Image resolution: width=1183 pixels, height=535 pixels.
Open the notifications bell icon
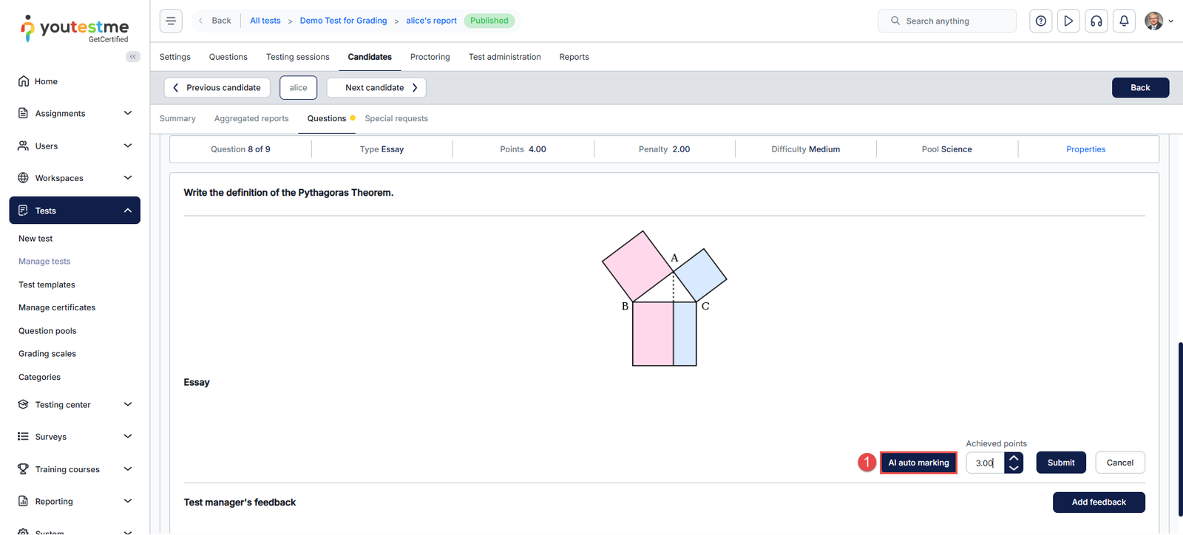tap(1124, 21)
